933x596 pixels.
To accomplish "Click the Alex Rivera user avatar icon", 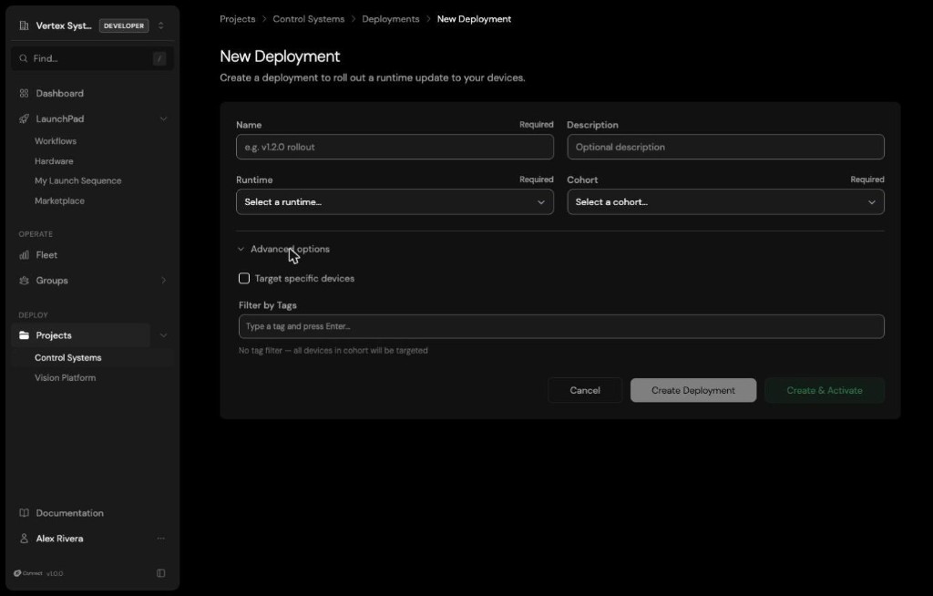I will pos(24,539).
